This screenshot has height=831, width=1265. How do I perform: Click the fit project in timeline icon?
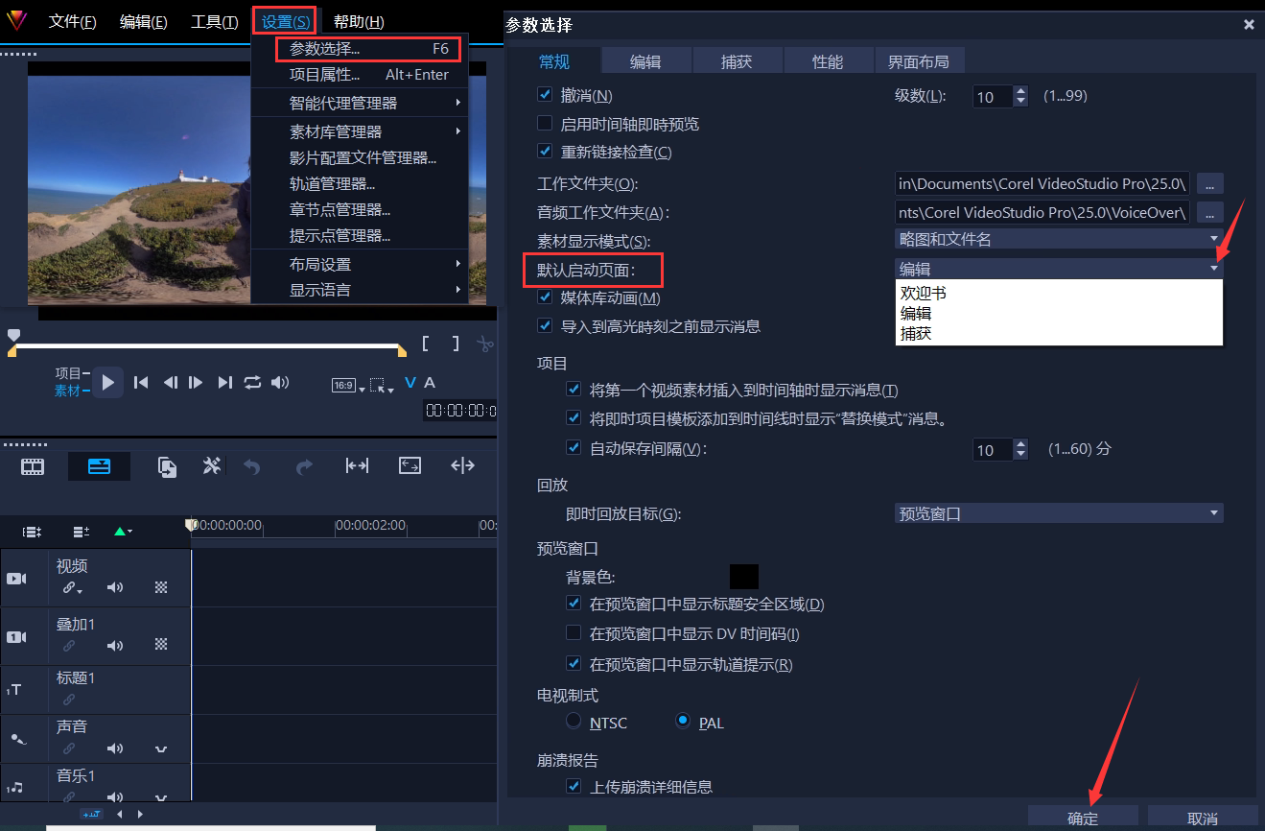click(x=410, y=465)
